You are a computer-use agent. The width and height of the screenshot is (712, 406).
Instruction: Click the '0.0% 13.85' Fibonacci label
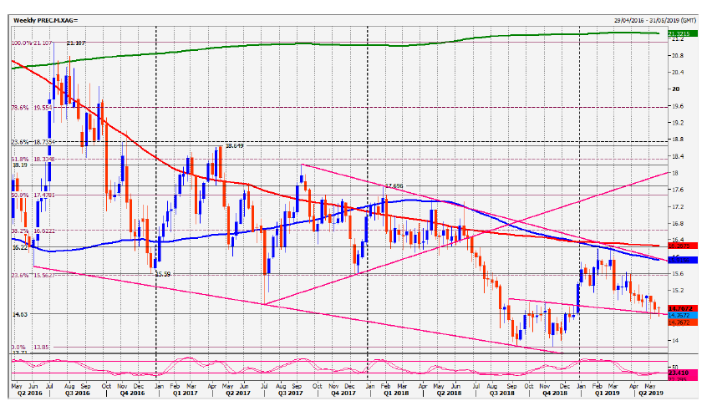[x=29, y=347]
